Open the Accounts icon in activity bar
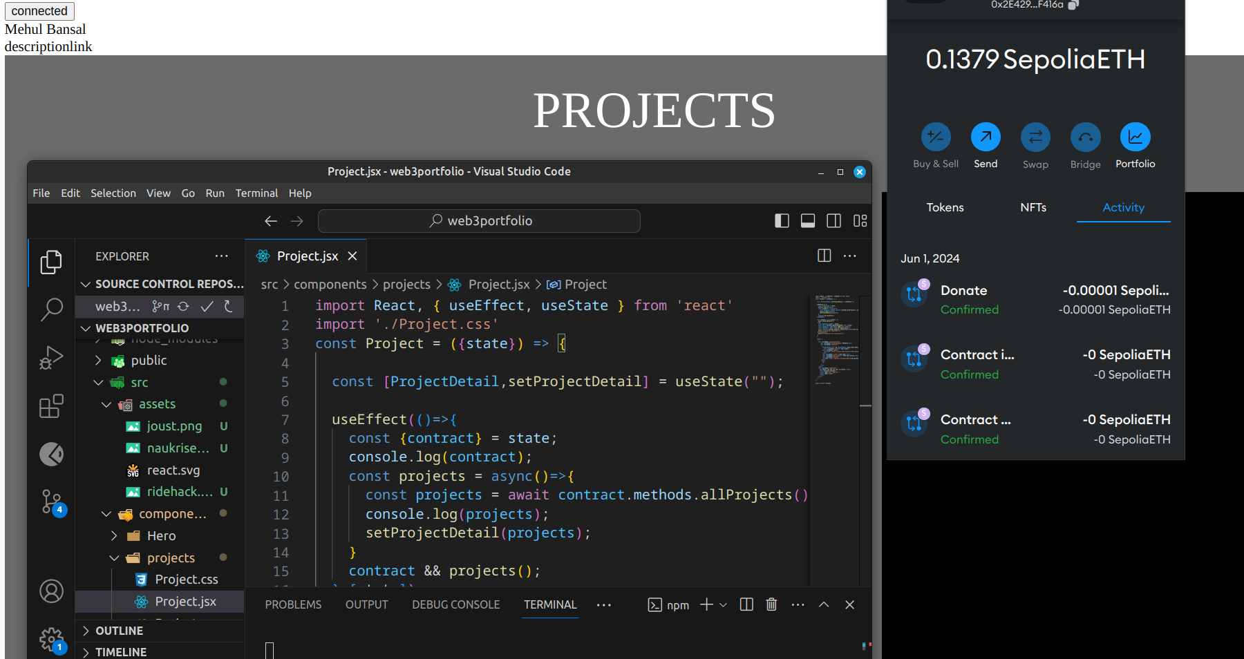The width and height of the screenshot is (1244, 659). (51, 591)
